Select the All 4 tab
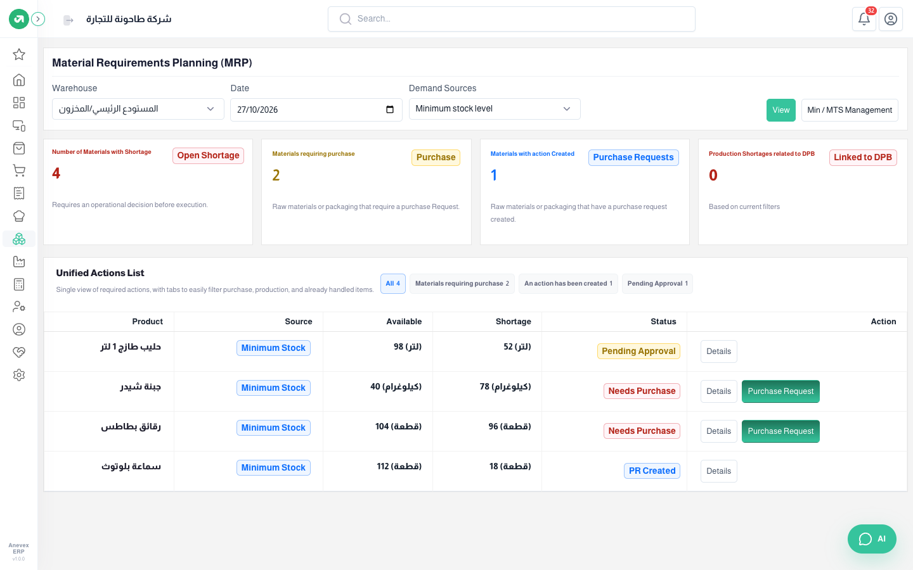 [x=393, y=284]
